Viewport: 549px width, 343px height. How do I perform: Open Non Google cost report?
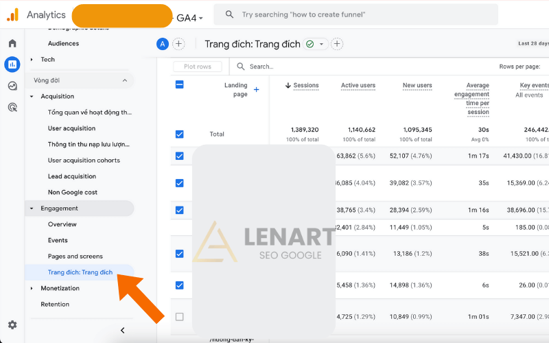coord(73,192)
